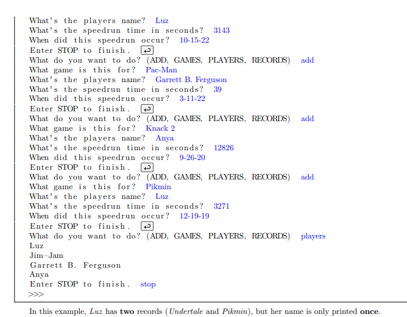Image resolution: width=407 pixels, height=317 pixels.
Task: Select the blue player input 'Anya'
Action: (165, 138)
